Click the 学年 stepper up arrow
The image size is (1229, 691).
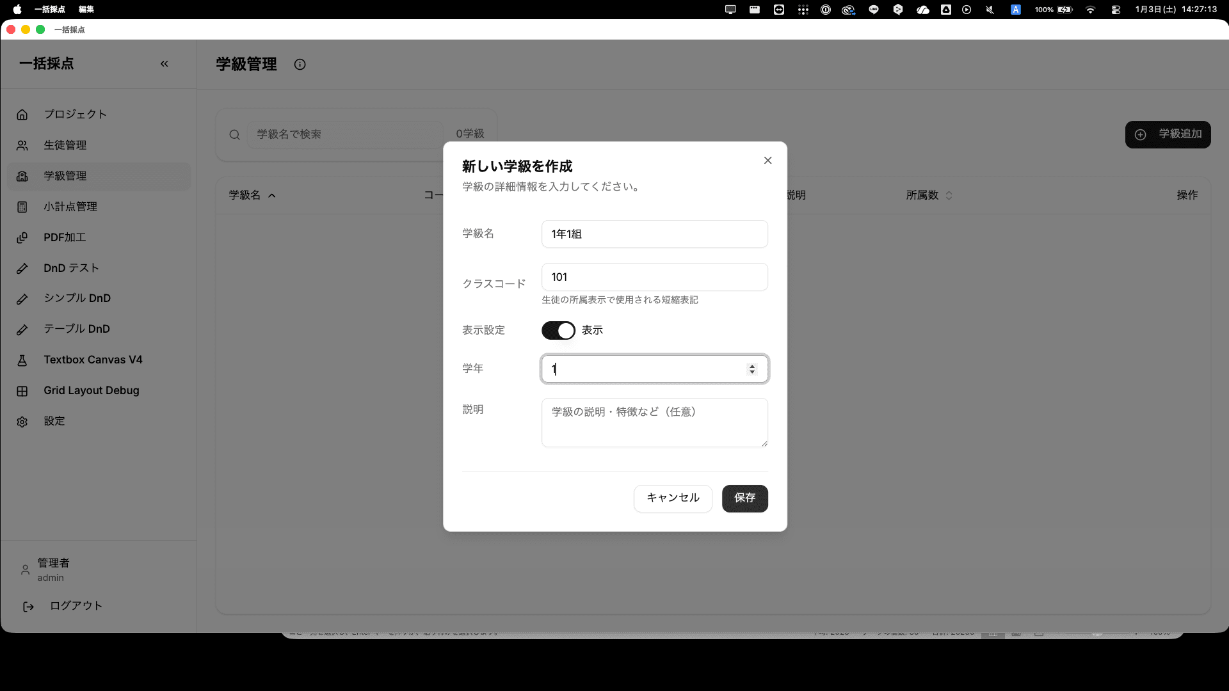[751, 365]
